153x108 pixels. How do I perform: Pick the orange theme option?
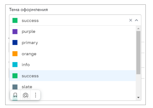(73, 54)
